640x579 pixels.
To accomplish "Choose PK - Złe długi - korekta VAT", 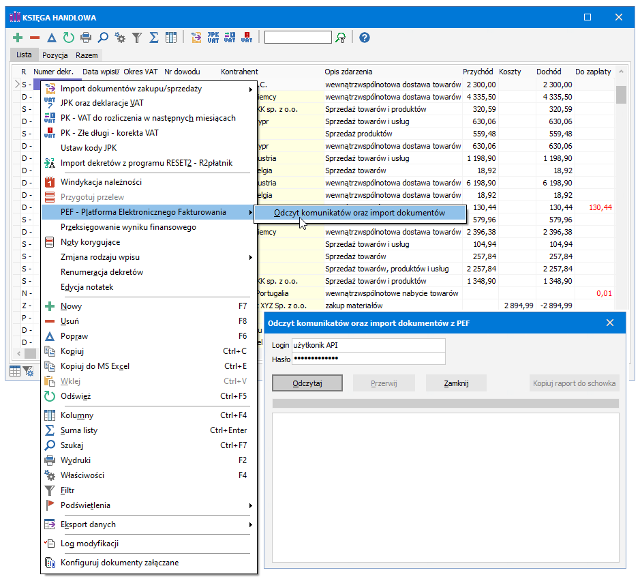I will click(x=149, y=133).
